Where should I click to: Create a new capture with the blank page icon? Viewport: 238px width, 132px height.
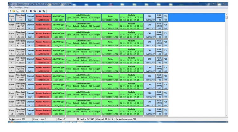click(10, 11)
